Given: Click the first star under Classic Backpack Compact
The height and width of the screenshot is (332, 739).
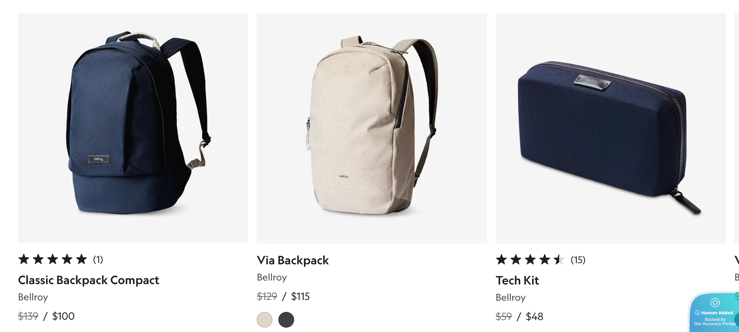Looking at the screenshot, I should (x=24, y=259).
